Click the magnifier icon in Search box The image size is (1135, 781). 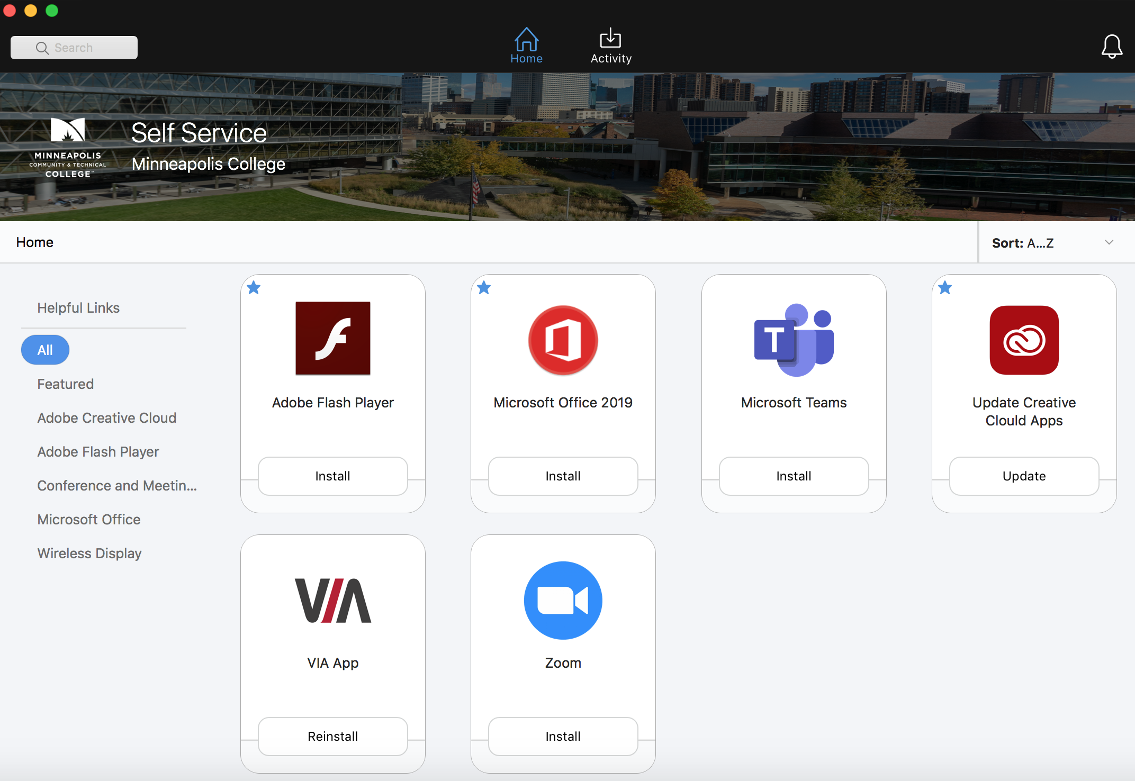pyautogui.click(x=42, y=48)
